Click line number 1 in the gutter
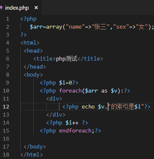Image resolution: width=154 pixels, height=159 pixels. (x=8, y=19)
